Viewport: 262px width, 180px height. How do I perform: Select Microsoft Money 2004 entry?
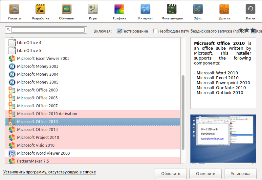click(x=93, y=74)
